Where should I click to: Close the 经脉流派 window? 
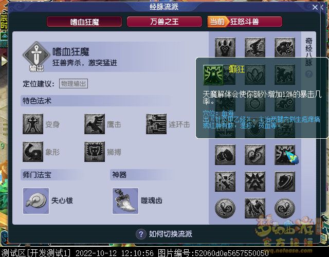[x=315, y=7]
